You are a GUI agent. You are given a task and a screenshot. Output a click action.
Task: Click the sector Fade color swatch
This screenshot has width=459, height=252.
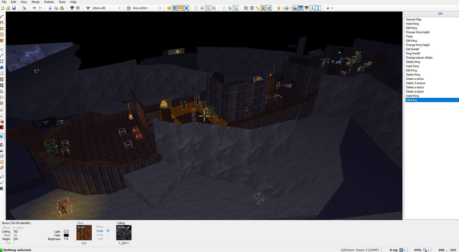pyautogui.click(x=66, y=235)
